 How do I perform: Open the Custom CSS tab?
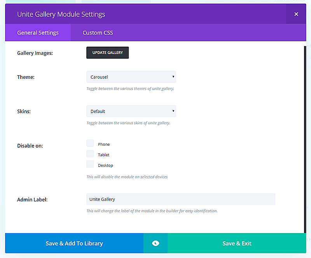pos(98,33)
